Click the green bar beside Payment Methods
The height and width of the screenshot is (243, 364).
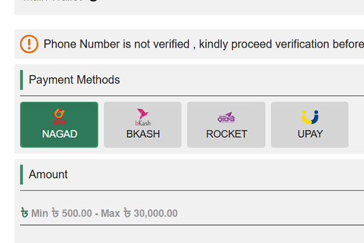pos(21,80)
